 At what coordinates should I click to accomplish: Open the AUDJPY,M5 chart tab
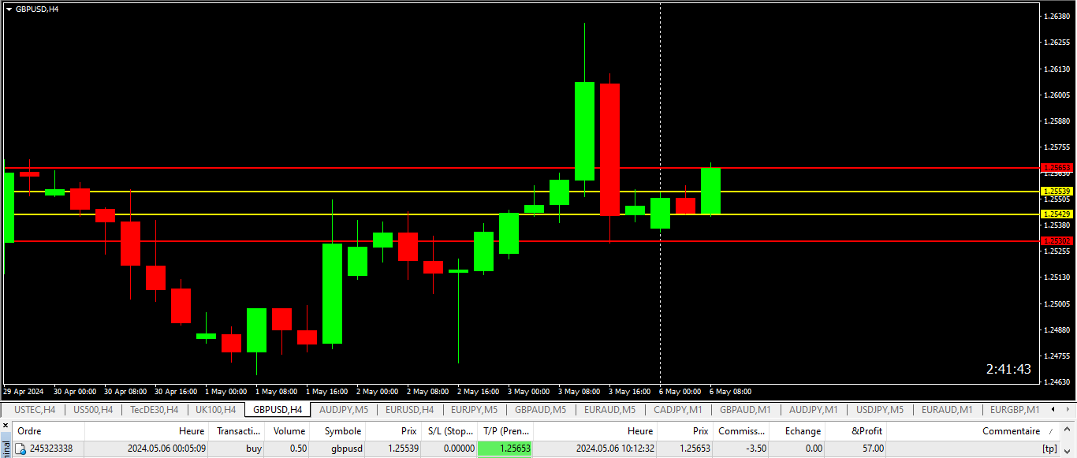coord(344,409)
